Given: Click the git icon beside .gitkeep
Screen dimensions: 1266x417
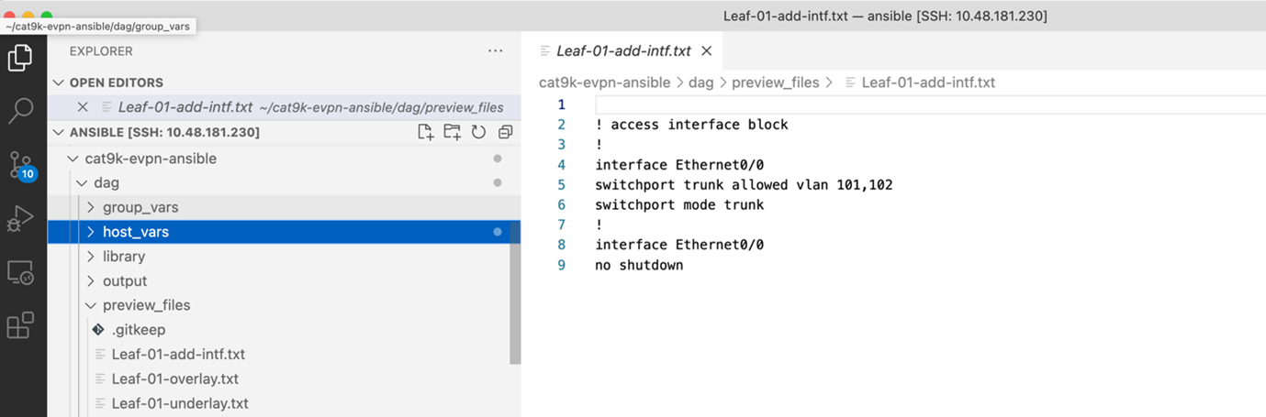Looking at the screenshot, I should point(98,330).
